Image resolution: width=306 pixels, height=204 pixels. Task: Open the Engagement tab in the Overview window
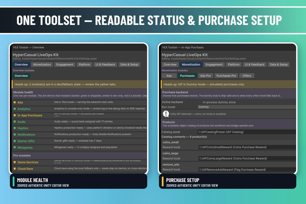[x=65, y=65]
